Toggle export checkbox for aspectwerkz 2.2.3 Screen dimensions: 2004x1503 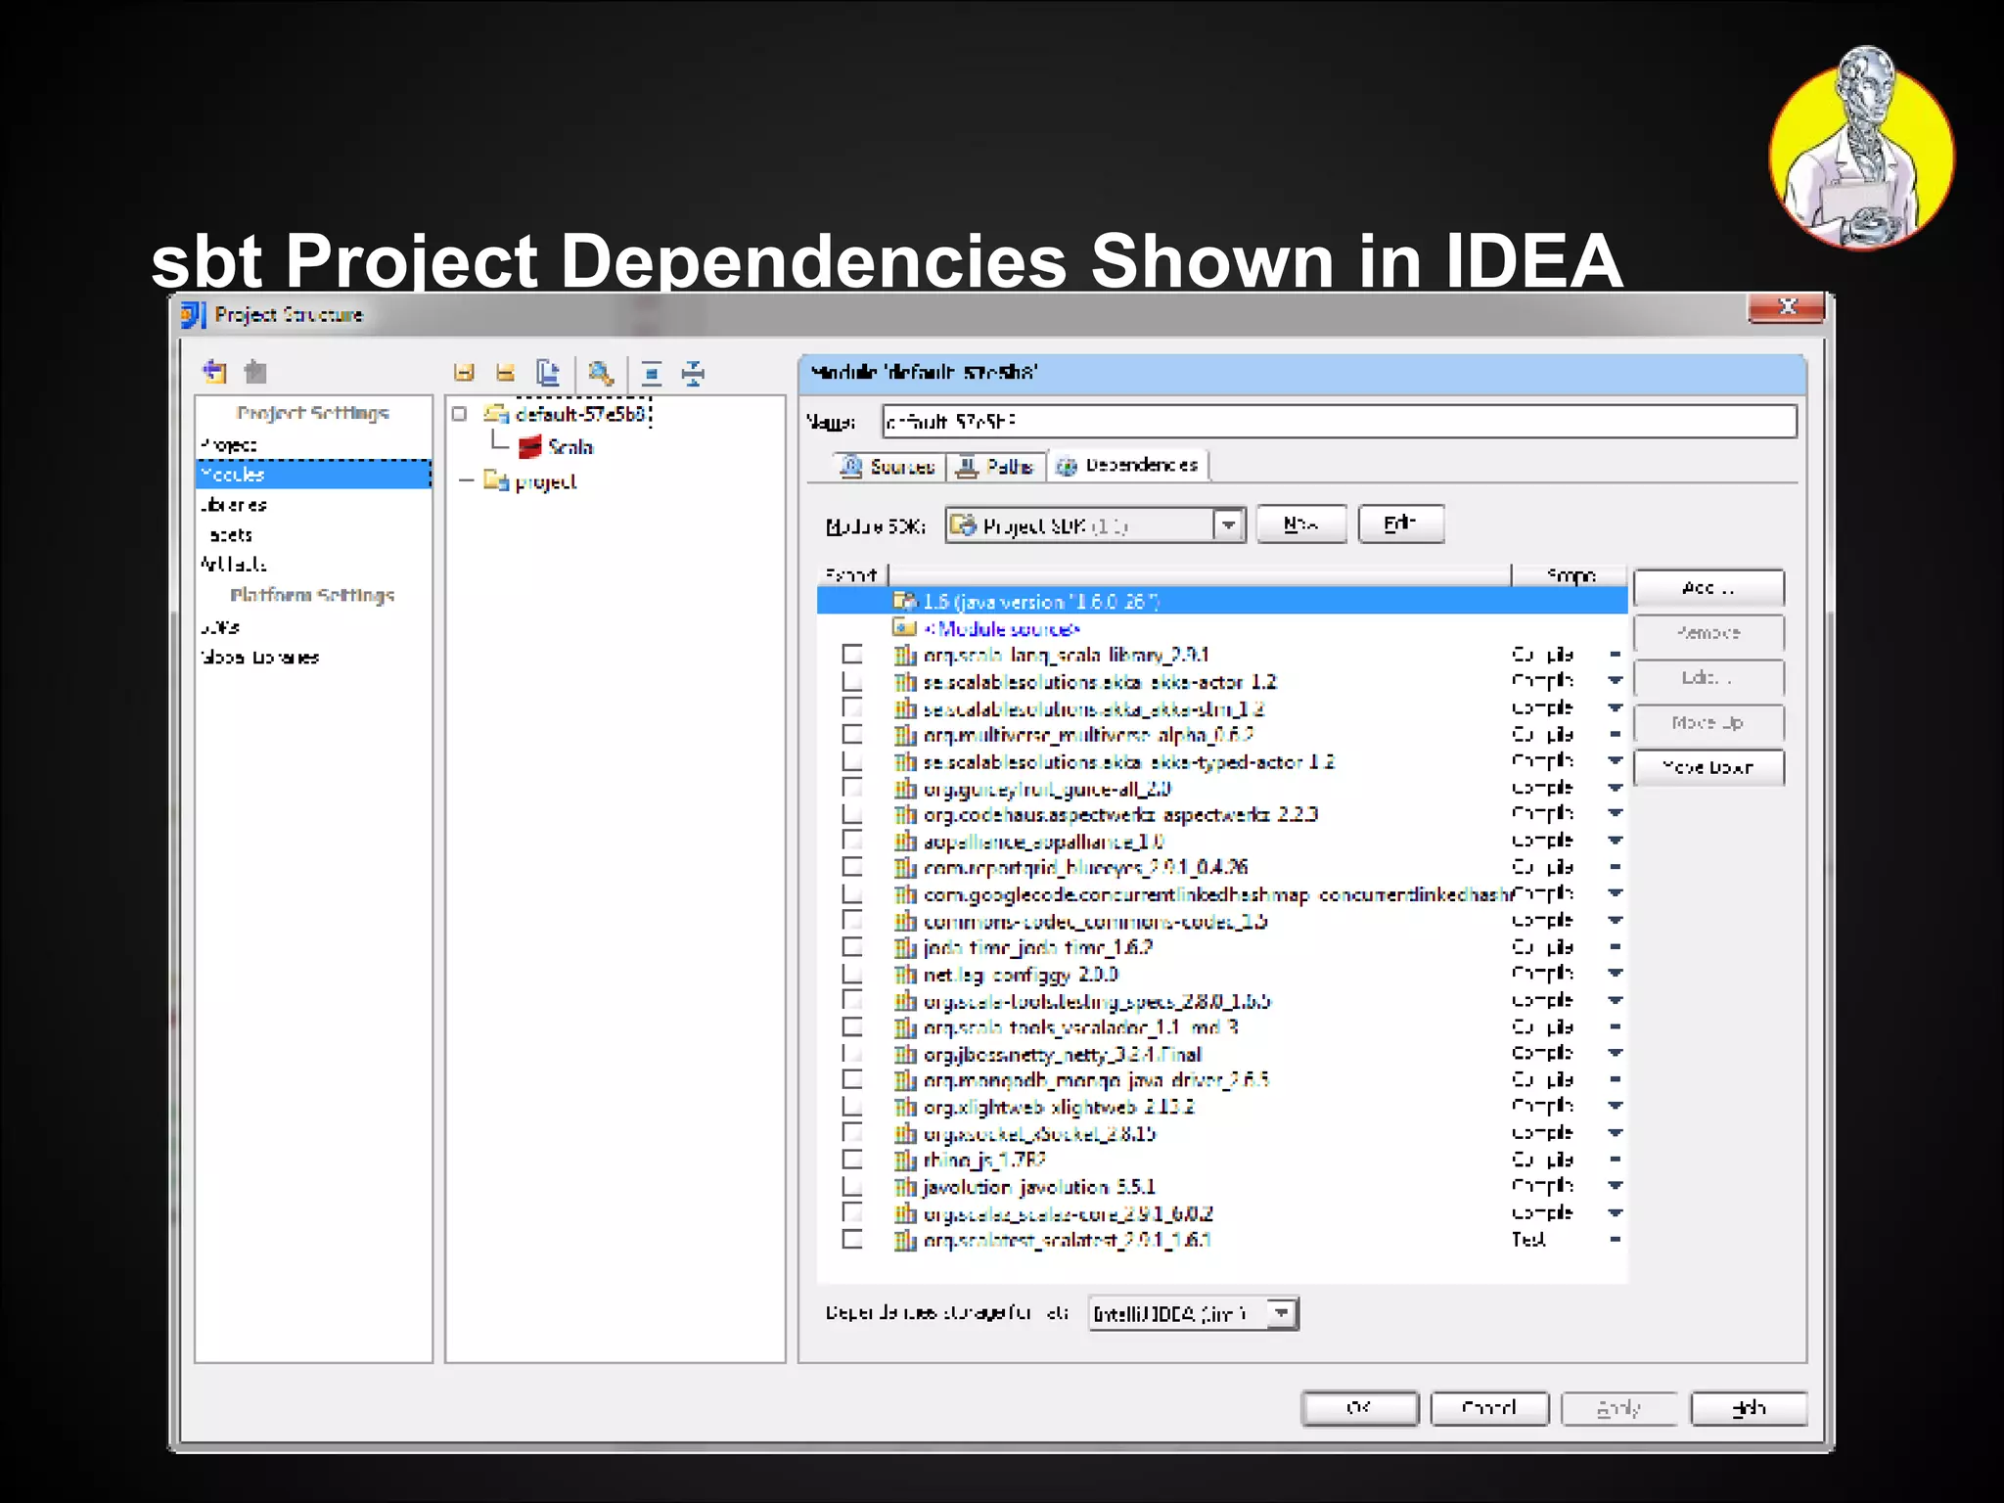[852, 814]
